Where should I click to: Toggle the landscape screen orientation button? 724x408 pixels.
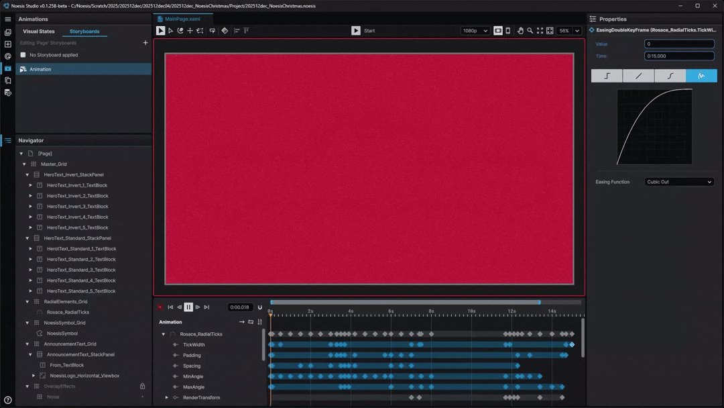click(x=497, y=30)
